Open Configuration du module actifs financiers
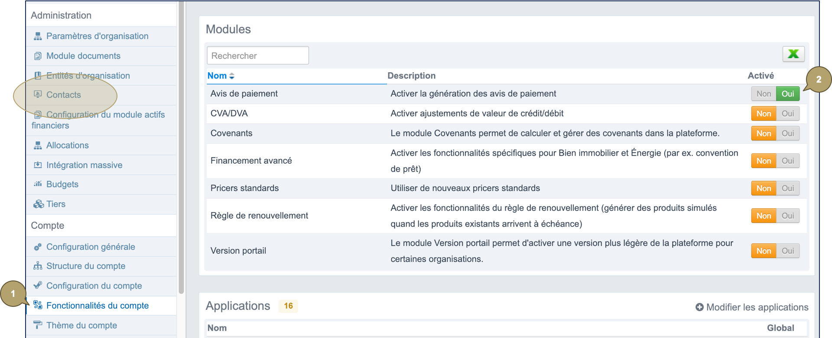Viewport: 832px width, 338px height. [x=99, y=120]
